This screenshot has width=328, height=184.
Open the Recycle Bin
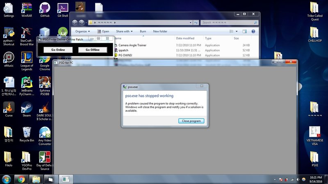27,134
